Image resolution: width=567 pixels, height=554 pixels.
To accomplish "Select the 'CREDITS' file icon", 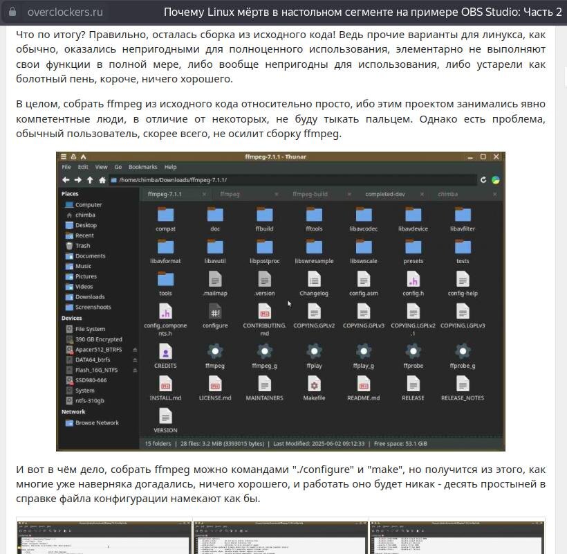I will coord(166,352).
